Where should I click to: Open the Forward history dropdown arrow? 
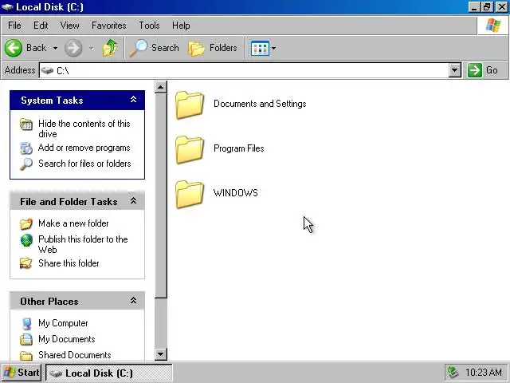pyautogui.click(x=92, y=48)
